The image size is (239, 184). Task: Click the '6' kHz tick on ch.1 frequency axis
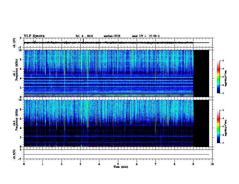(21, 69)
